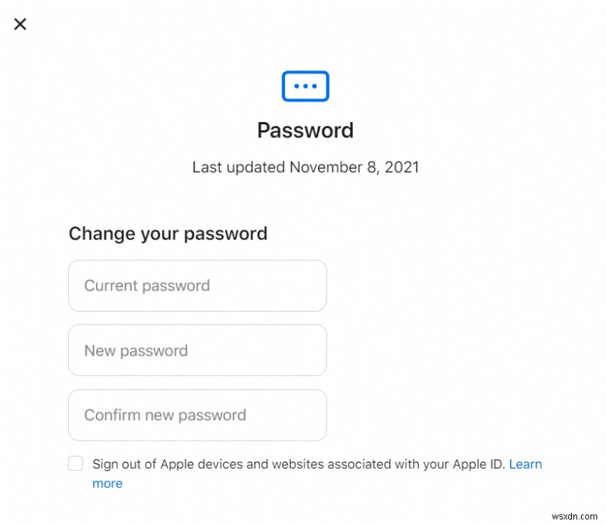Click the 'Change your password' section heading
Screen dimensions: 606x524
167,234
